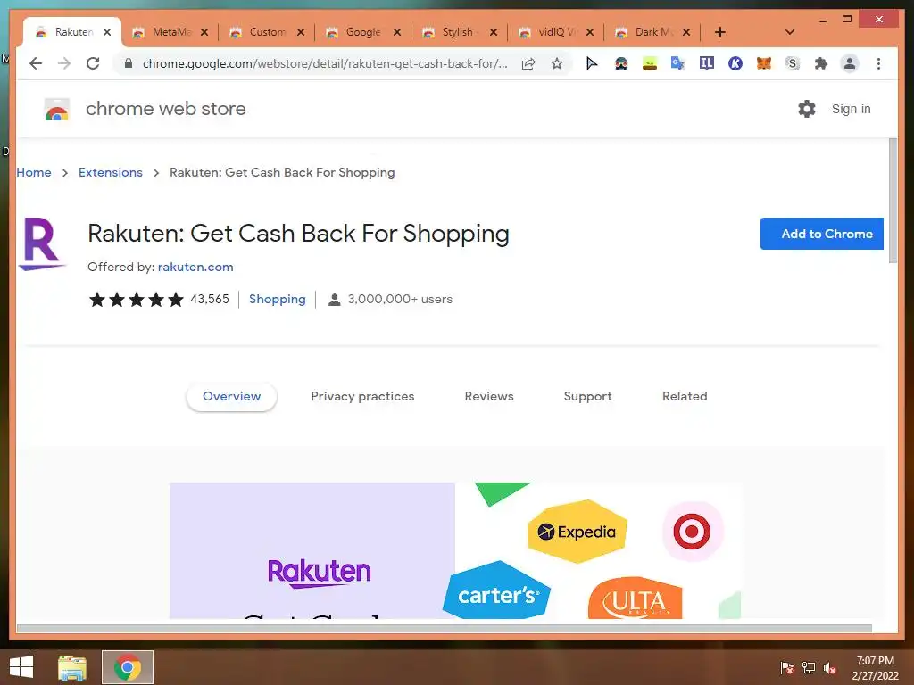Screen dimensions: 914x685
Task: Click the network tray icon
Action: tap(809, 667)
